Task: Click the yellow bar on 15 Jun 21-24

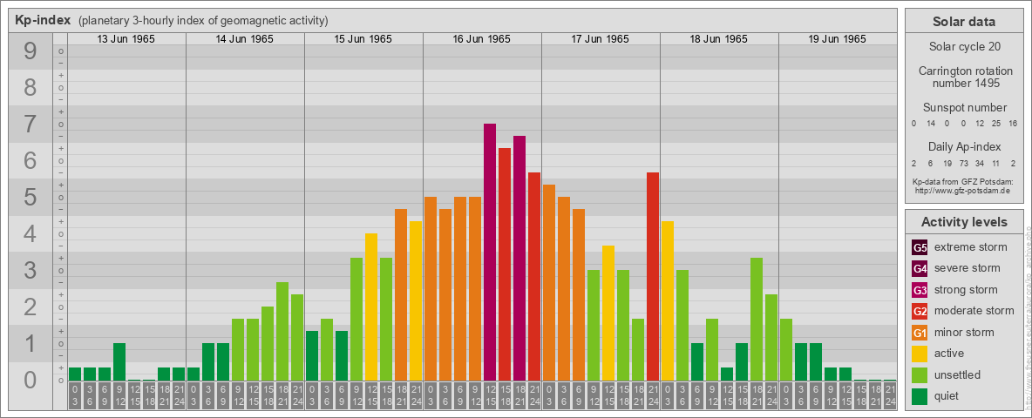Action: pos(416,301)
